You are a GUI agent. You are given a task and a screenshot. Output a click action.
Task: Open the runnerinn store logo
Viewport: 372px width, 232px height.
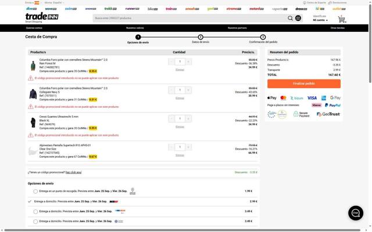133,9
